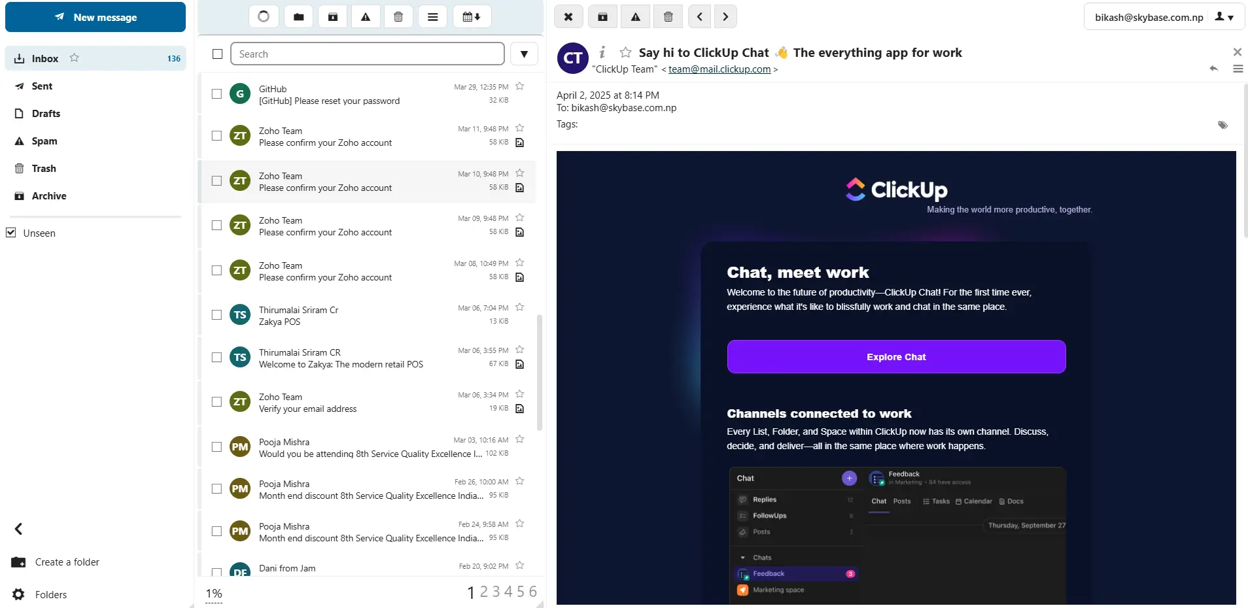Reply to the ClickUp Chat email

click(x=1214, y=68)
